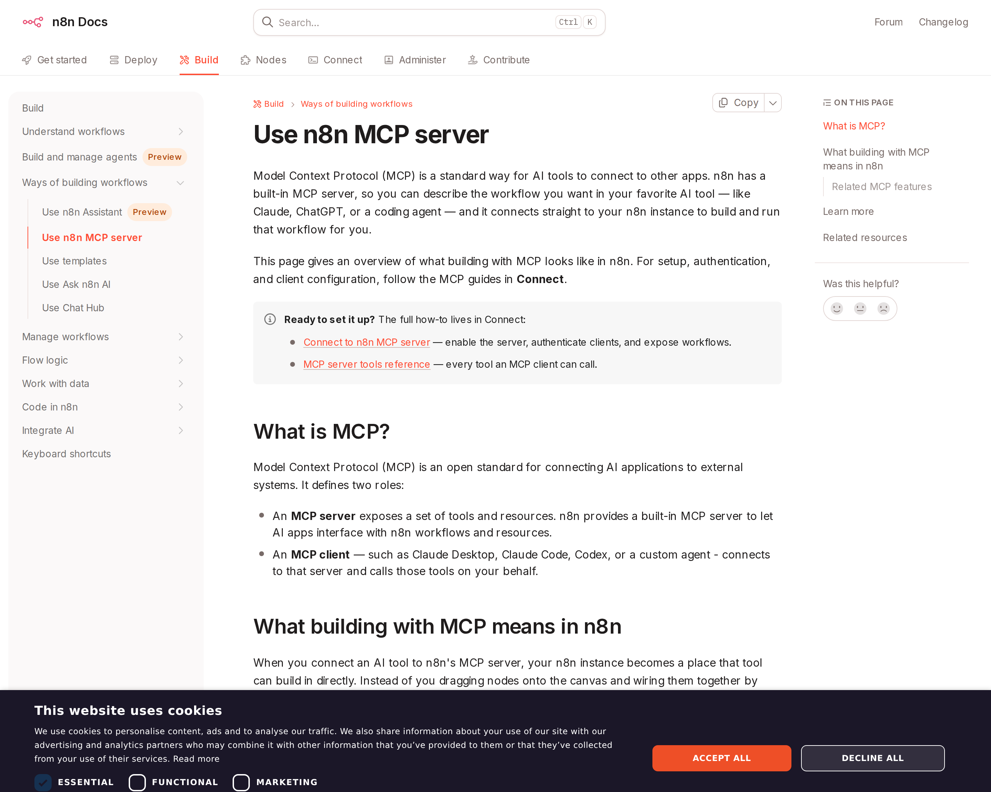Click the Build breadcrumb icon

click(257, 104)
